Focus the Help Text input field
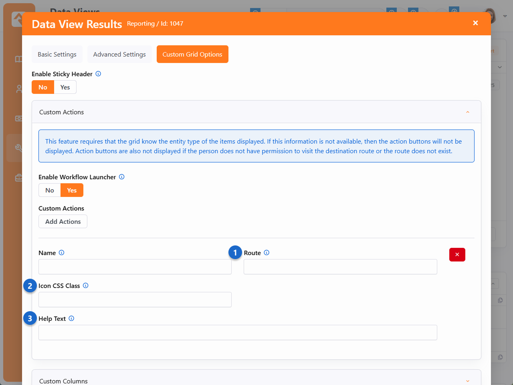The image size is (513, 385). coord(238,333)
